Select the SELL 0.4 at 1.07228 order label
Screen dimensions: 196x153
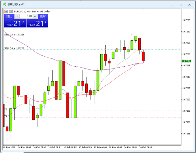pyautogui.click(x=14, y=34)
